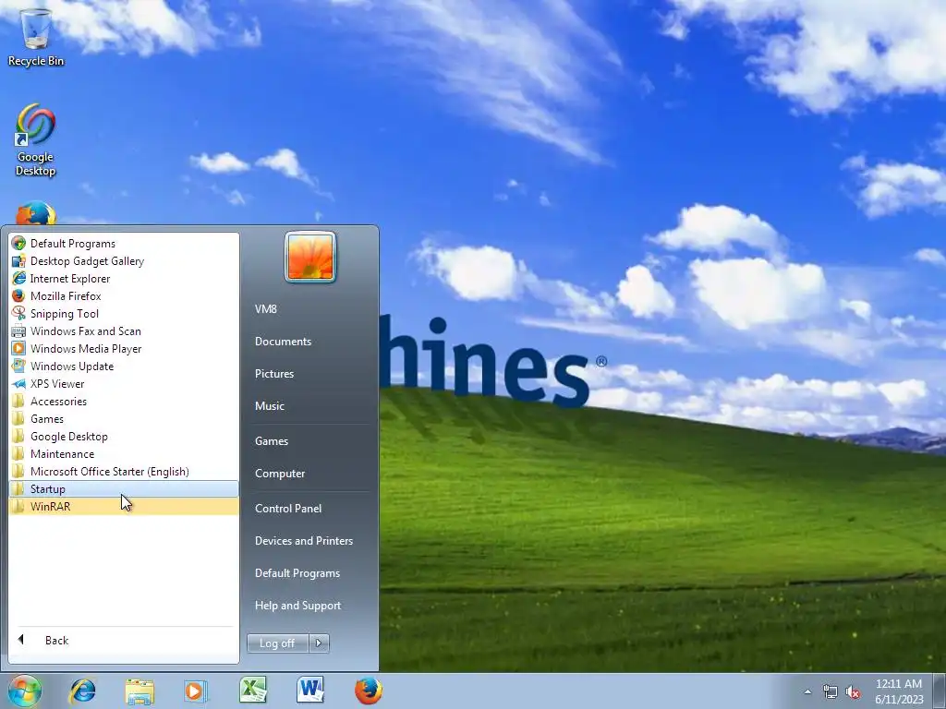Open the Recycle Bin desktop icon
The width and height of the screenshot is (946, 709).
(x=36, y=37)
